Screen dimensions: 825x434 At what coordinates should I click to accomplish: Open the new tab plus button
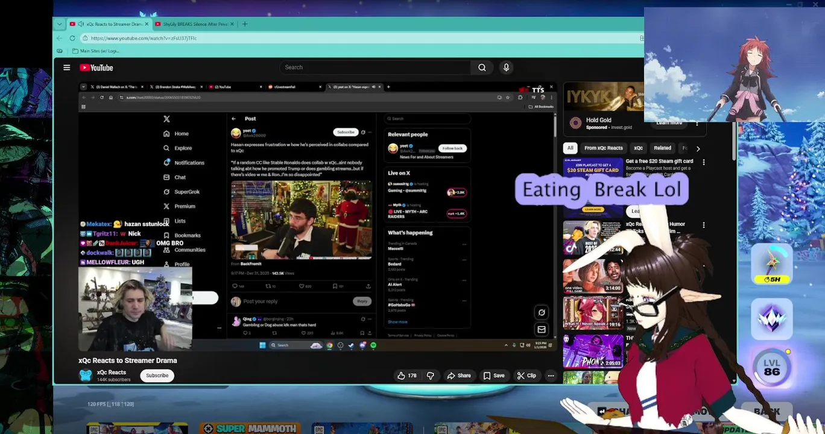[x=244, y=24]
